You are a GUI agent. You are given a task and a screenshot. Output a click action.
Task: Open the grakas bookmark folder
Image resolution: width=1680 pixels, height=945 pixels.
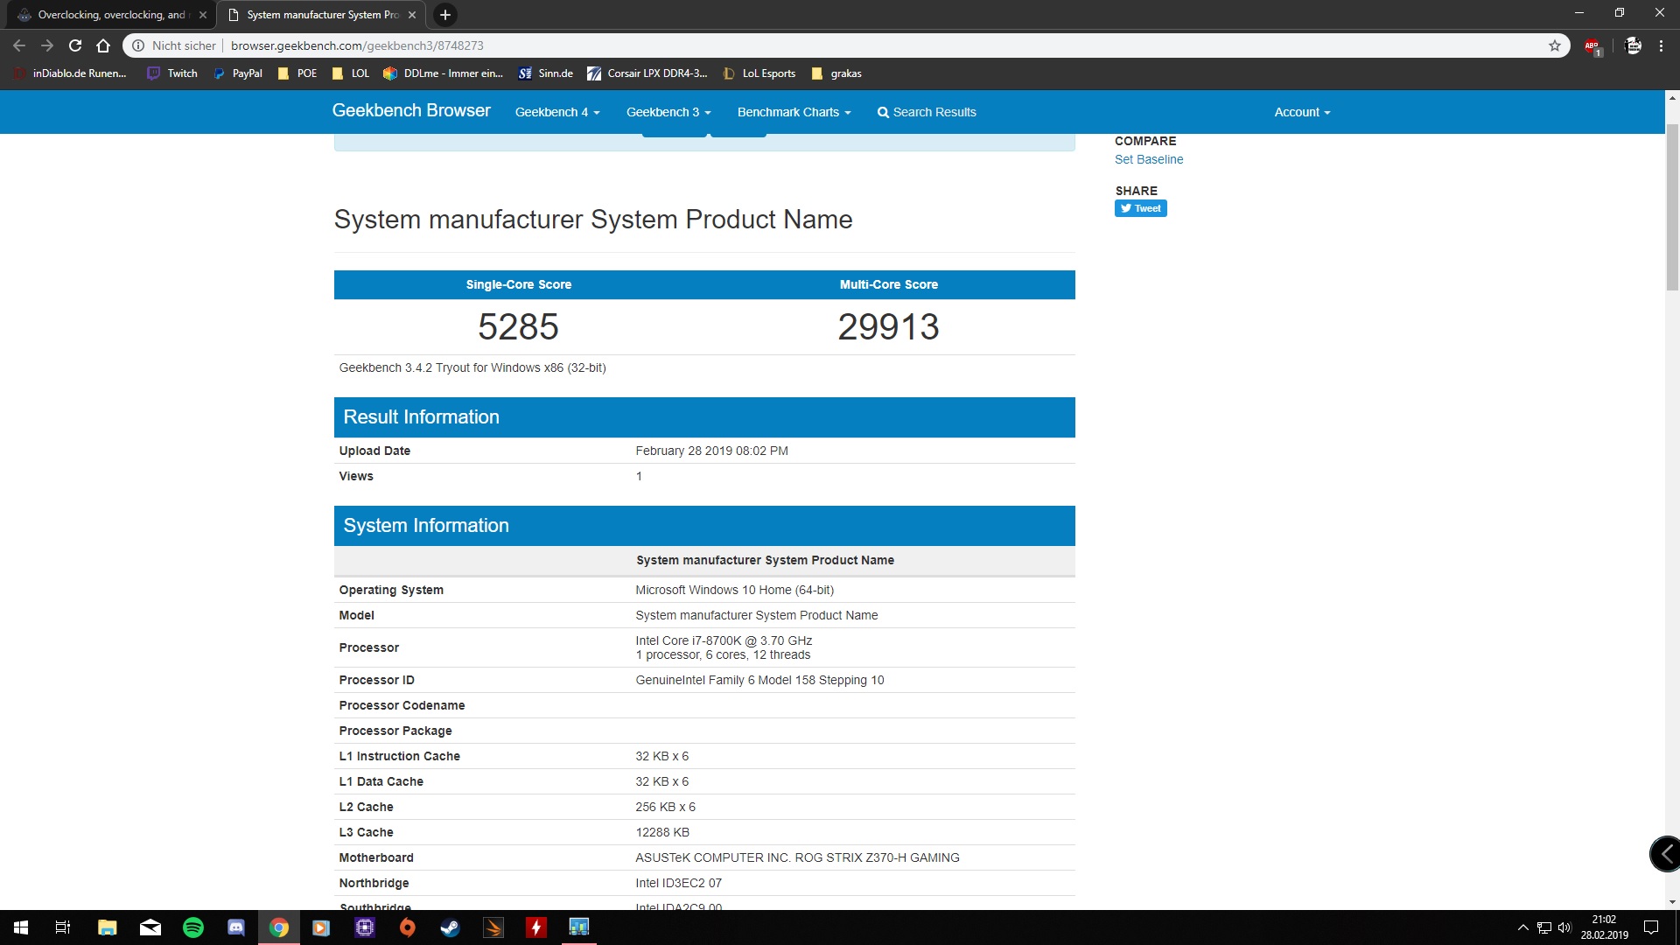click(836, 73)
